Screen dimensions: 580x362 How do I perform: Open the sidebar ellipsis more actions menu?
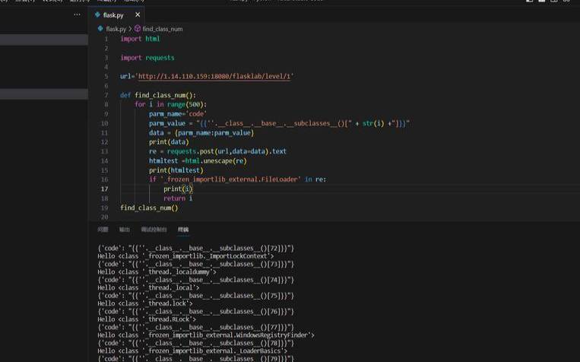[77, 14]
